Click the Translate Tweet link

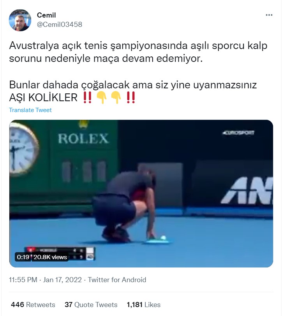click(x=30, y=110)
